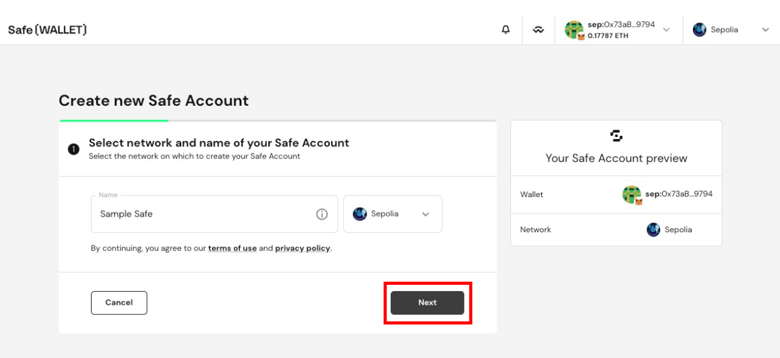Expand the header Sepolia network chevron
780x358 pixels.
click(x=765, y=29)
